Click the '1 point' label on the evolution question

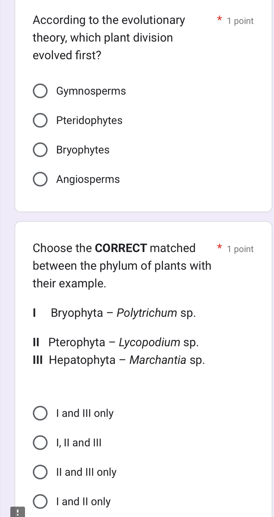tap(240, 21)
